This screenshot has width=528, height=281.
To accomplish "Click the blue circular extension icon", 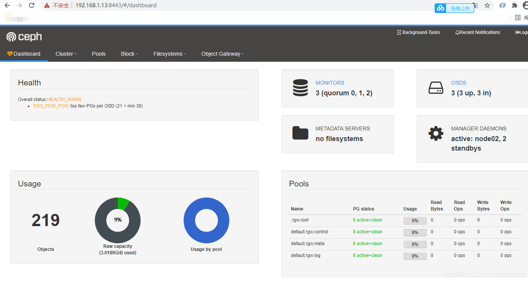I will tap(502, 5).
